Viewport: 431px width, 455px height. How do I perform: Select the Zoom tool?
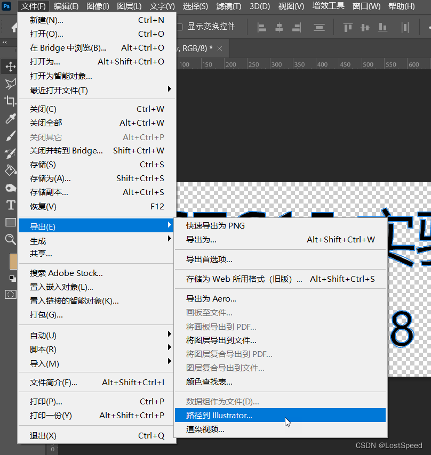(11, 240)
